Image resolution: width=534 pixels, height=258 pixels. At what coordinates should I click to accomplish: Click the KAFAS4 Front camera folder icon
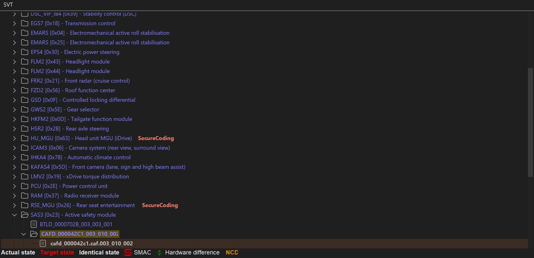pyautogui.click(x=25, y=167)
